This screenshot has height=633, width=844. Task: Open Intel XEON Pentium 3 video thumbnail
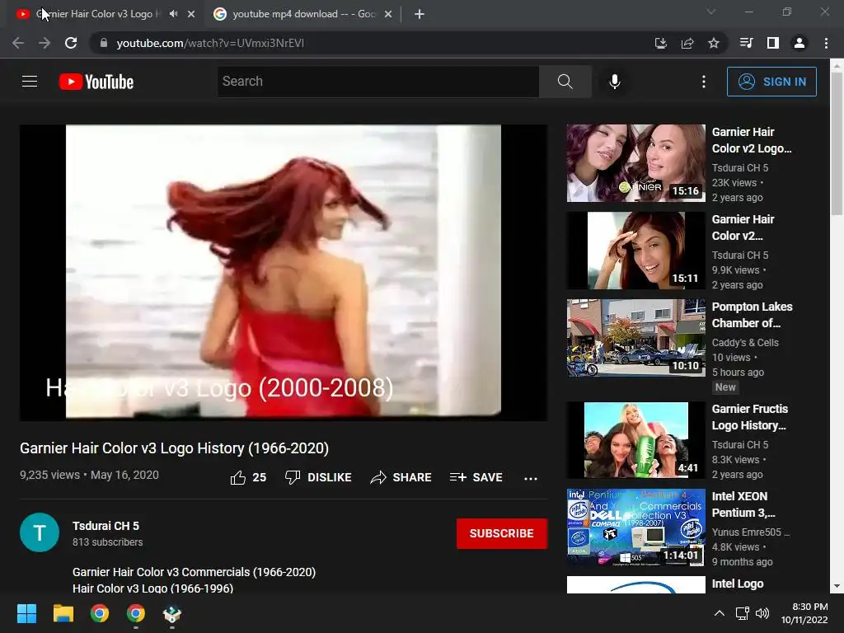635,527
